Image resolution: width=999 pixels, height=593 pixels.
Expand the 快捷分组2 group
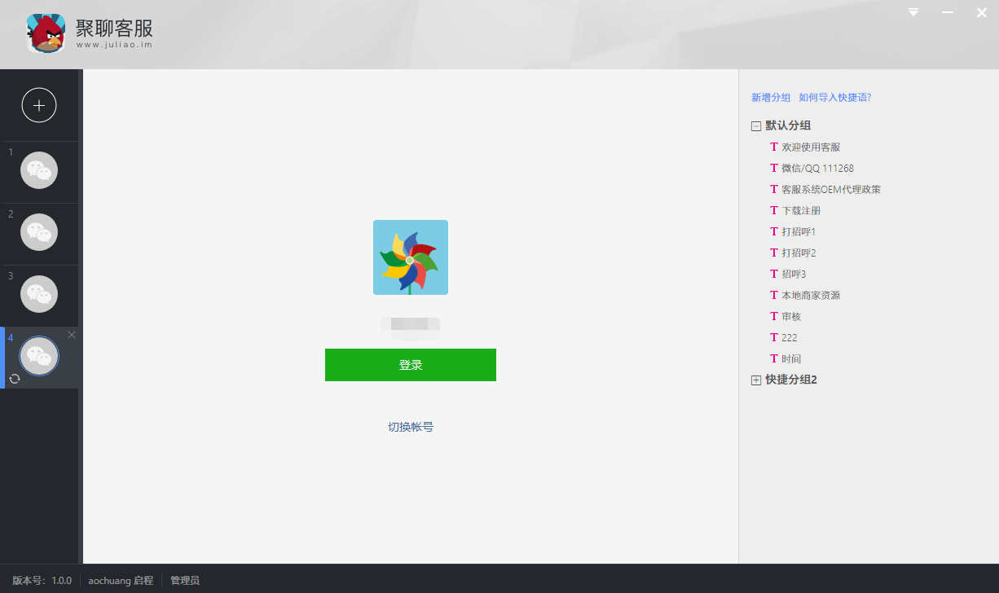pos(756,380)
